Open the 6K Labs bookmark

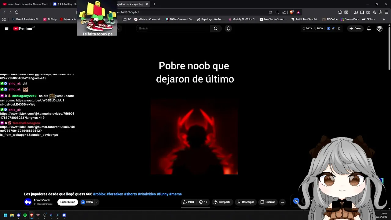coord(368,19)
